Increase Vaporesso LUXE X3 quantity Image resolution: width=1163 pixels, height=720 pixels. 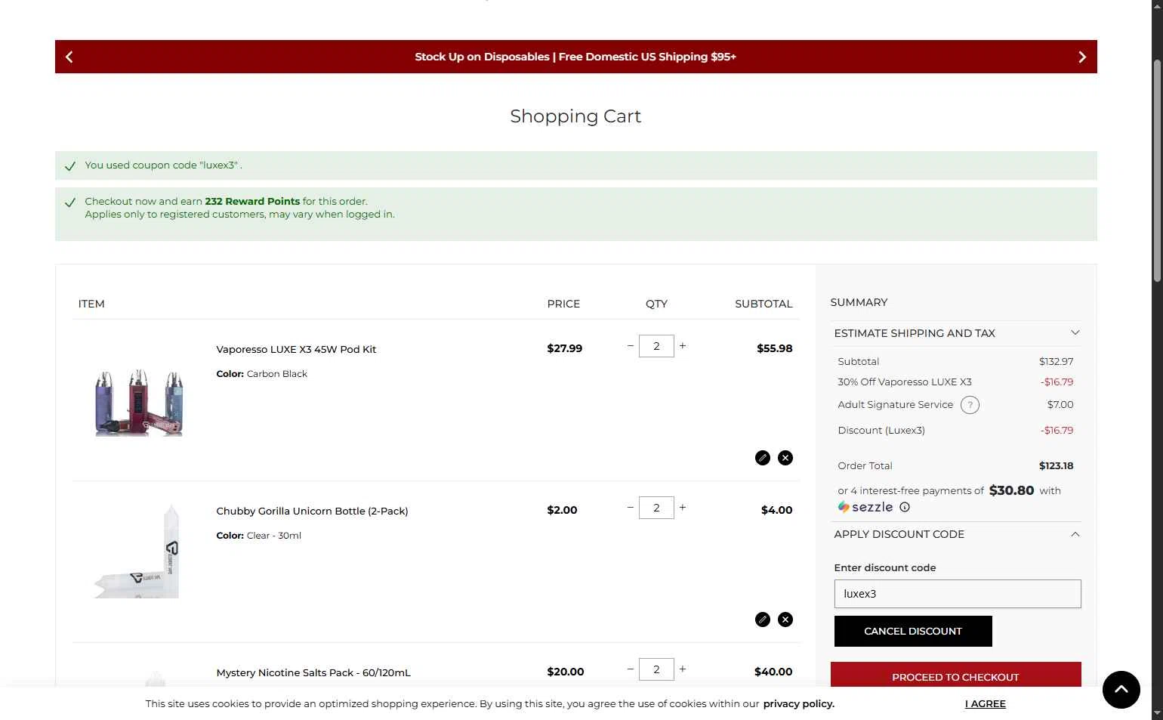click(x=683, y=346)
